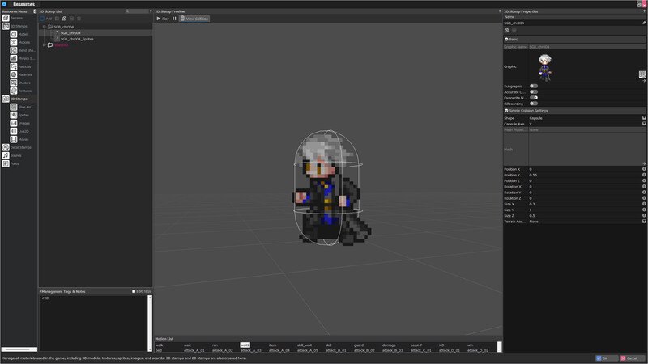Click the Management Tags notes scrollbar
The height and width of the screenshot is (364, 648).
150,323
